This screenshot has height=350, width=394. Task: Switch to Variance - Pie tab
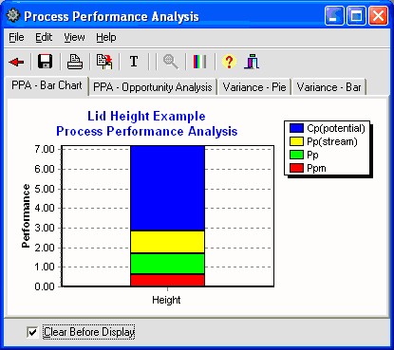click(254, 87)
